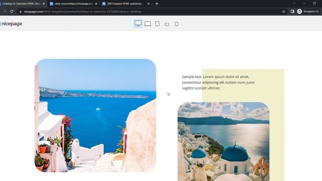The image size is (322, 181).
Task: Click the blue-domed church image
Action: pos(223,141)
